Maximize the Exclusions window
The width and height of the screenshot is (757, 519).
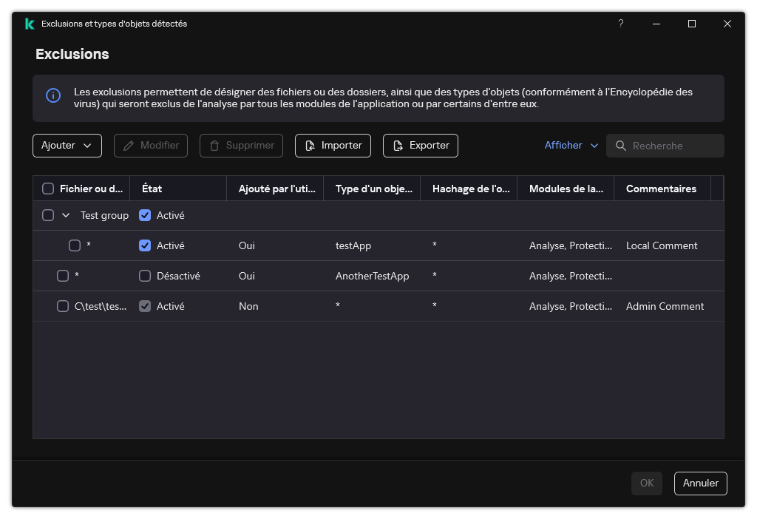pyautogui.click(x=692, y=24)
